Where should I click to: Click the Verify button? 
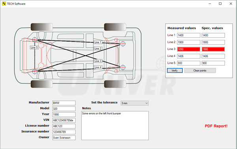[175, 70]
